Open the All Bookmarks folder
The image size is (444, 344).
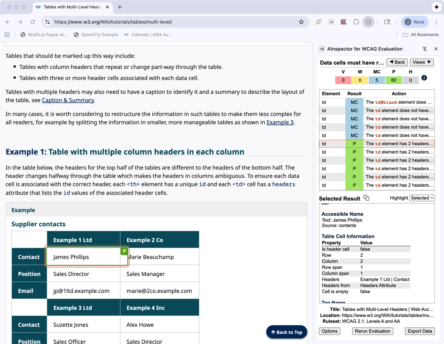point(420,35)
